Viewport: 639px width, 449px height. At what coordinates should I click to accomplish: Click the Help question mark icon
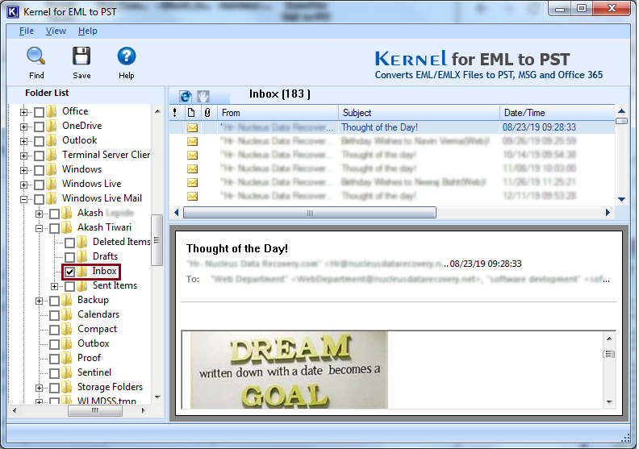point(127,56)
